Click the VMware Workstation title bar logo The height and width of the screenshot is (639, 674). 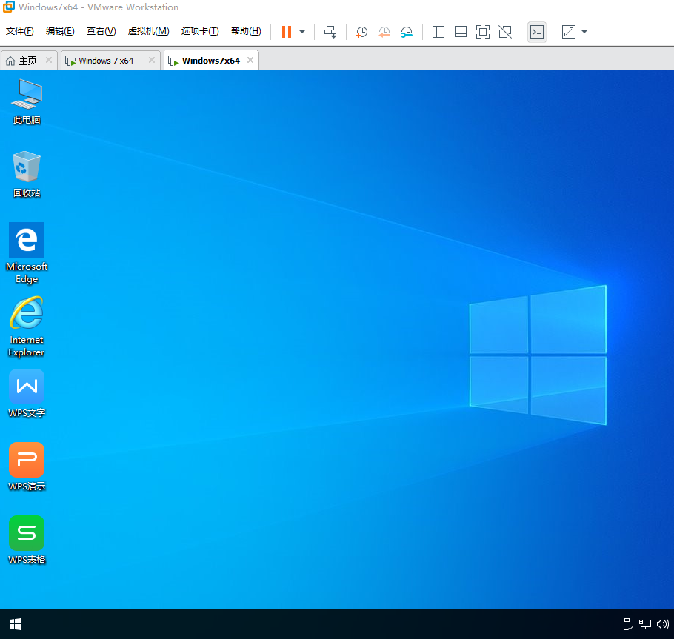(9, 7)
